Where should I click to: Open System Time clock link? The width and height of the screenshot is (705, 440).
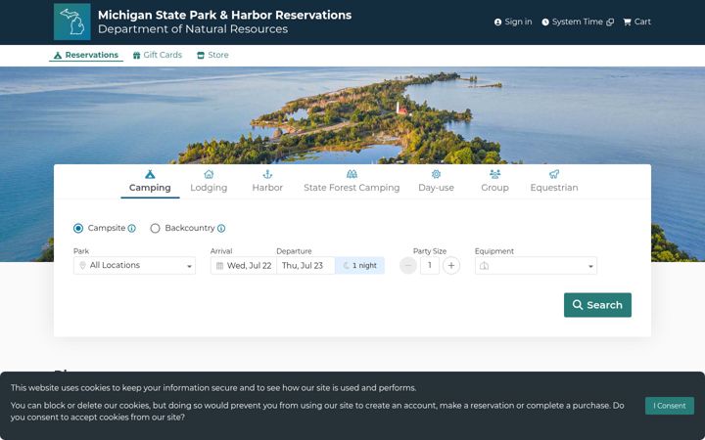click(578, 22)
